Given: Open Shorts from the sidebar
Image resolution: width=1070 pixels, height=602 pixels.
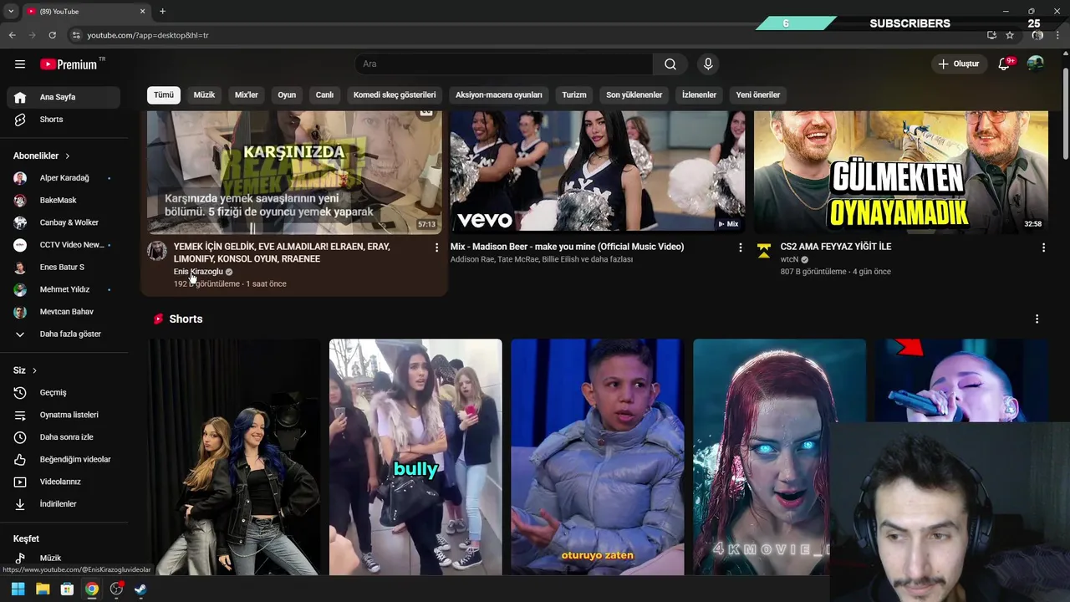Looking at the screenshot, I should pos(64,120).
